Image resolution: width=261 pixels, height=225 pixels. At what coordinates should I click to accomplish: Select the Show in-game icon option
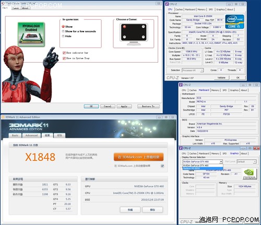pyautogui.click(x=63, y=27)
